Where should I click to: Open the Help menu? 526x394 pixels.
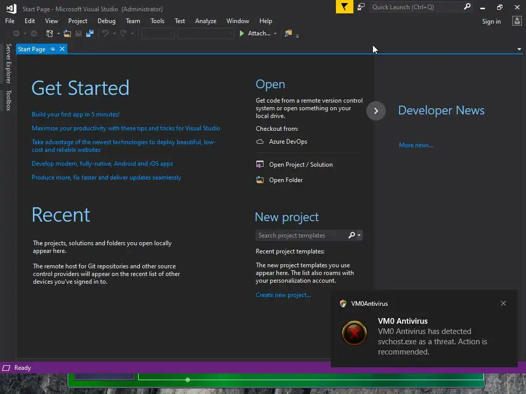pos(266,21)
